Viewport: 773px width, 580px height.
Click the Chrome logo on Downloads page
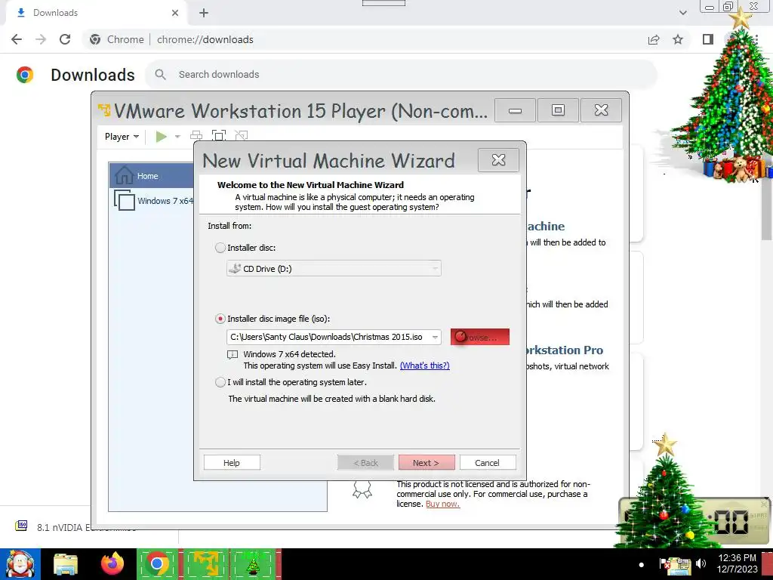[25, 75]
